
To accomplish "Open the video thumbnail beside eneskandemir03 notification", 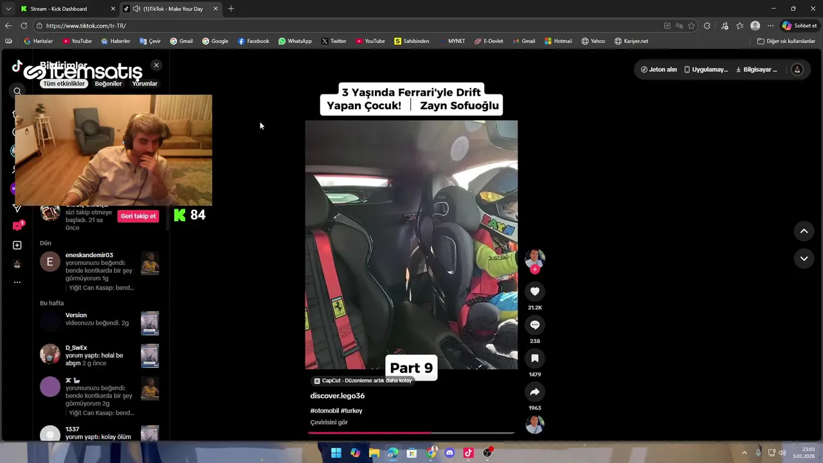I will [150, 263].
